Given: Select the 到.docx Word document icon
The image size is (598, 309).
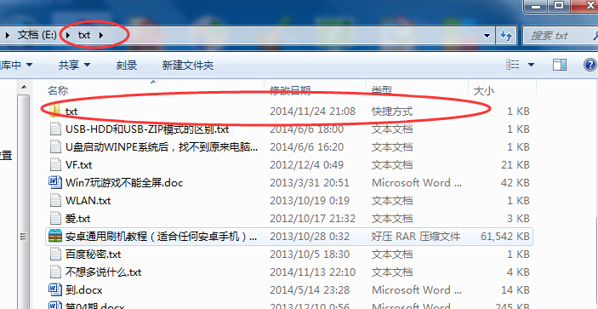Looking at the screenshot, I should (55, 290).
